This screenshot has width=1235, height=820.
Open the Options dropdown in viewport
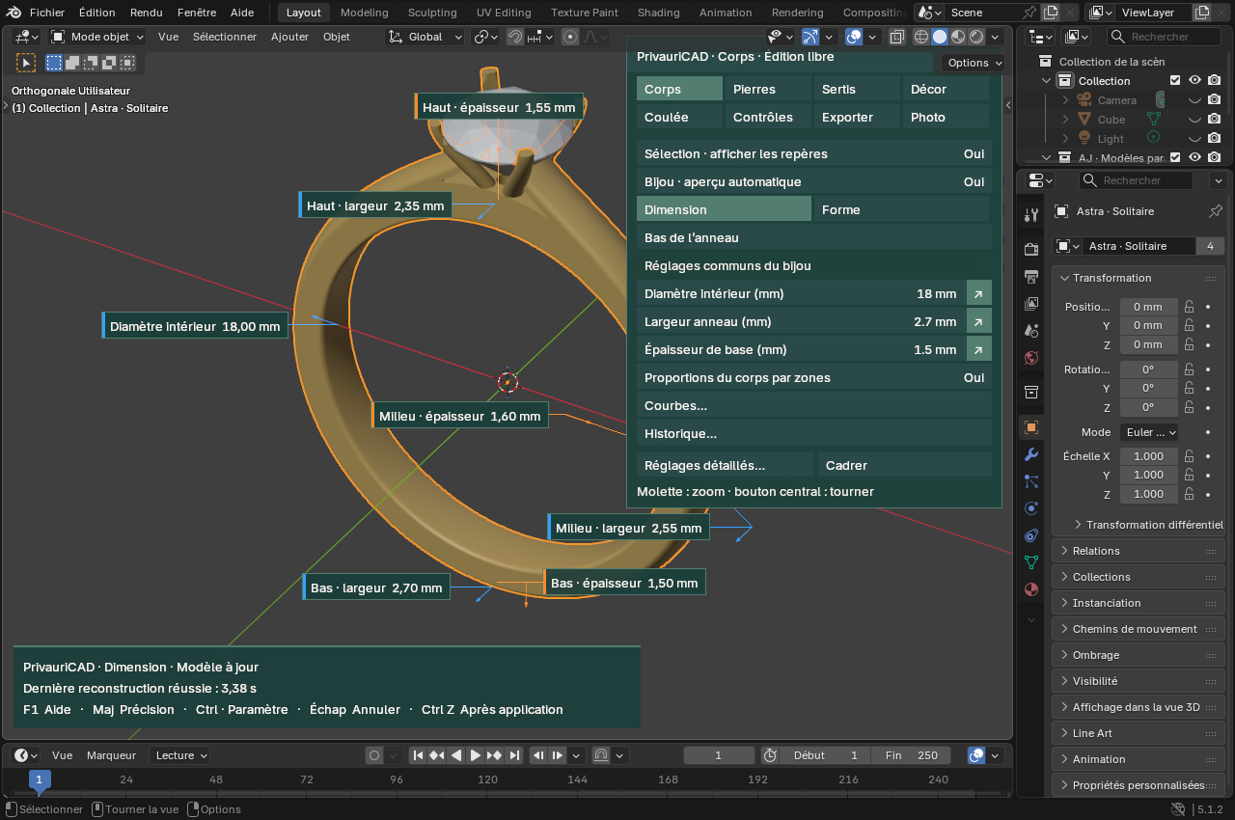click(974, 63)
